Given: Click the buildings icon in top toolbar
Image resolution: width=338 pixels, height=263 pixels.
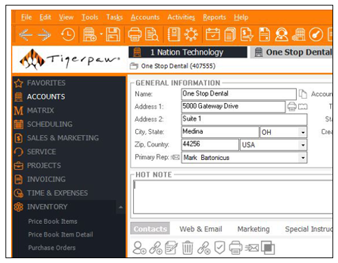Looking at the screenshot, I should (299, 34).
